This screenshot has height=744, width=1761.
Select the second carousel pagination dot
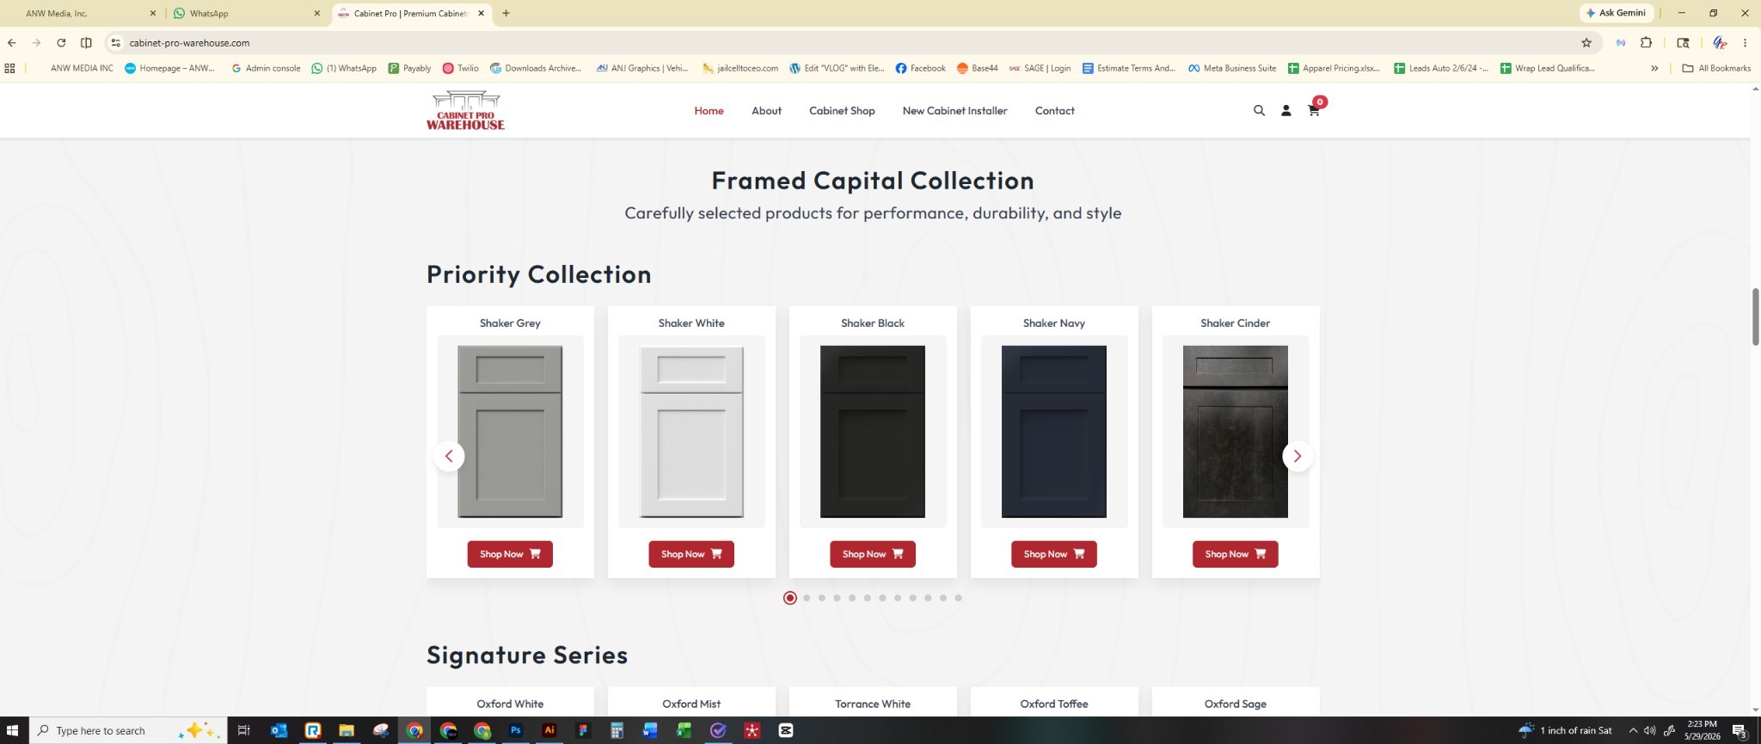click(x=807, y=598)
